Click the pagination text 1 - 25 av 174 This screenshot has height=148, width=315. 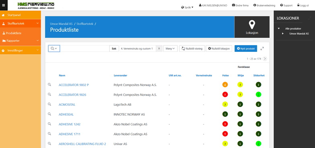(254, 59)
